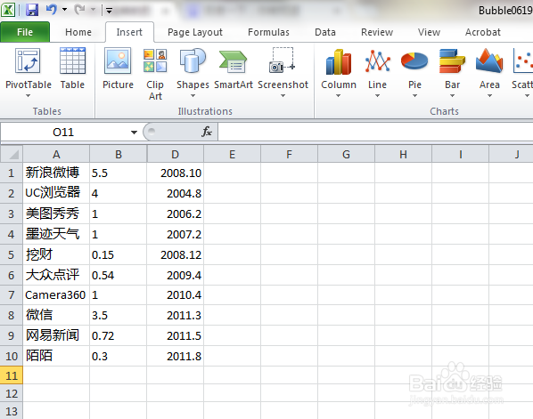Select cell containing 美图秀秀
The image size is (533, 419).
point(56,214)
